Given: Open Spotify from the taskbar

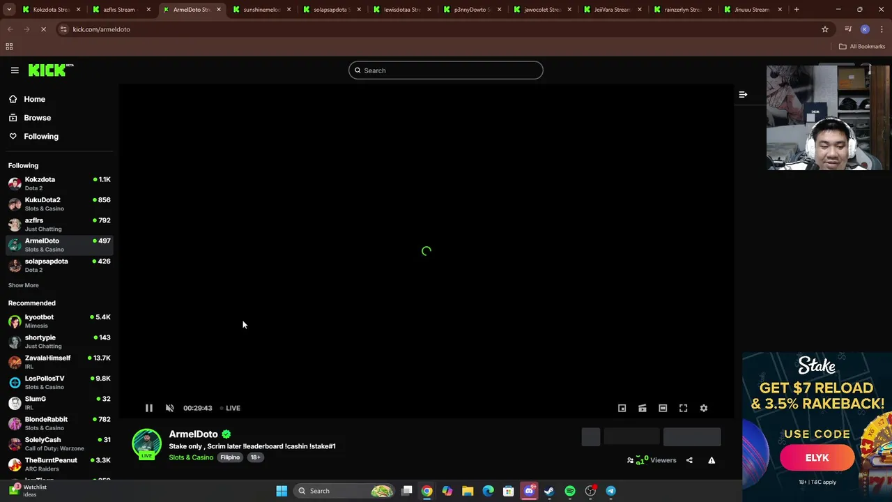Looking at the screenshot, I should tap(570, 491).
